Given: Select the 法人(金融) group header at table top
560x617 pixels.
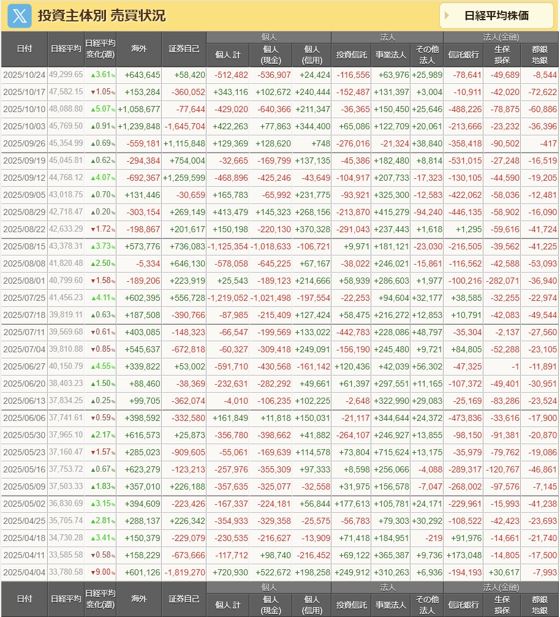Looking at the screenshot, I should (502, 37).
